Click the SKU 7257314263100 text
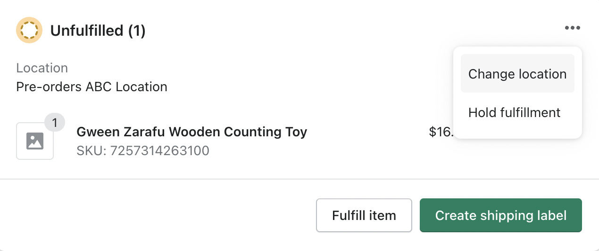The width and height of the screenshot is (599, 251). 143,151
